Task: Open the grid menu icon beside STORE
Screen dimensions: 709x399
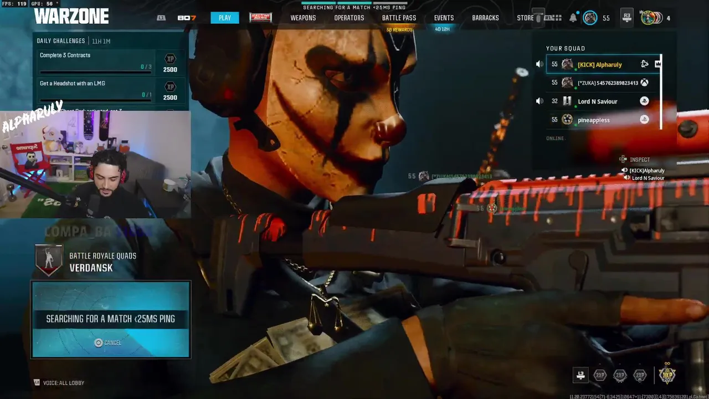Action: tap(557, 18)
